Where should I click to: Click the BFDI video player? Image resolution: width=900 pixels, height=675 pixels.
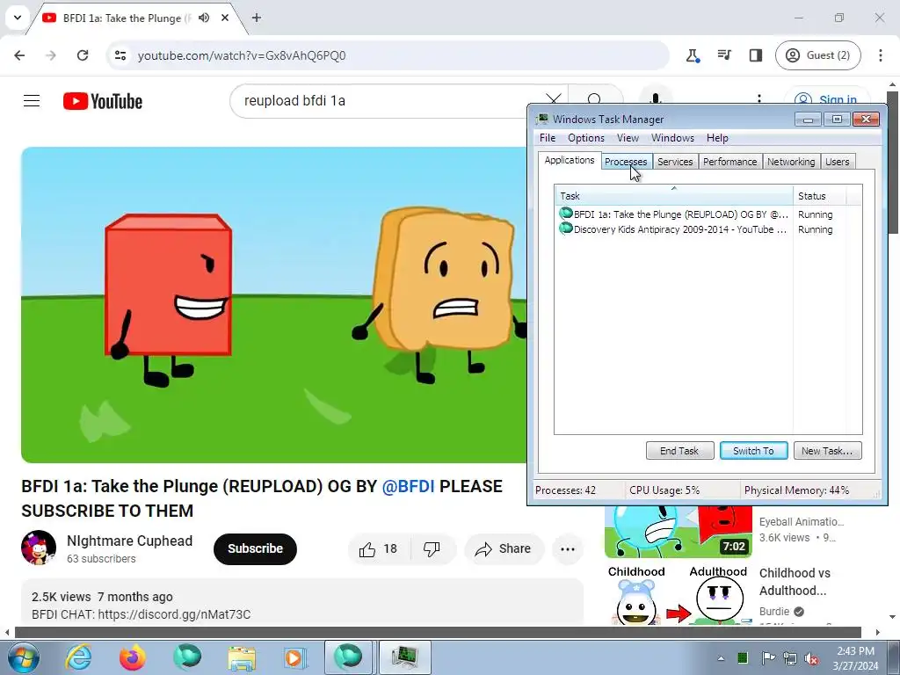coord(274,305)
